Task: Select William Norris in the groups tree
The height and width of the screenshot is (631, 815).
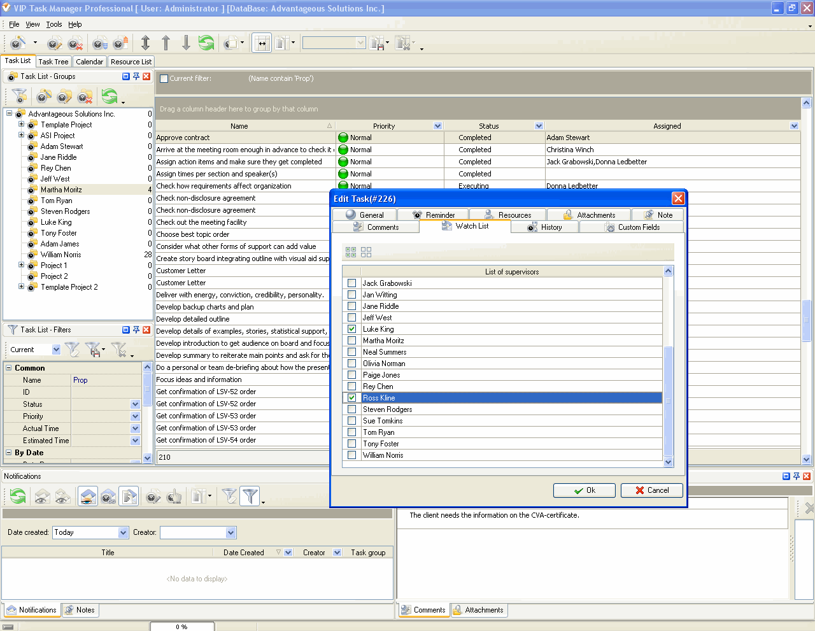Action: pos(60,255)
